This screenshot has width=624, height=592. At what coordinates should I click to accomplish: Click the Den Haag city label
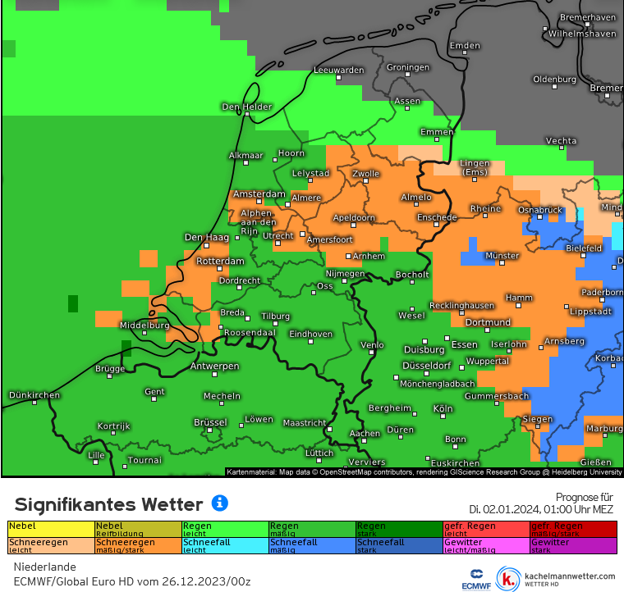point(207,238)
